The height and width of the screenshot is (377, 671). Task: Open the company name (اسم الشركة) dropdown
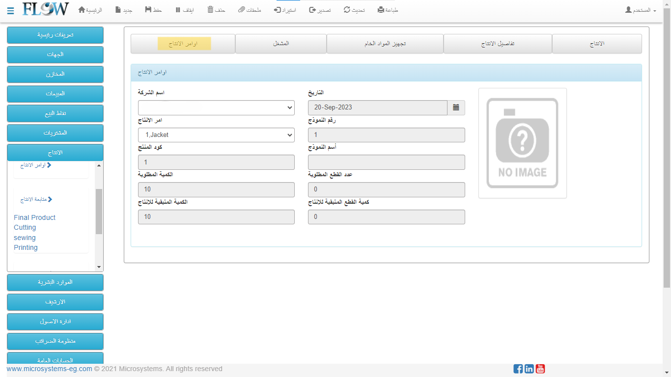(216, 108)
